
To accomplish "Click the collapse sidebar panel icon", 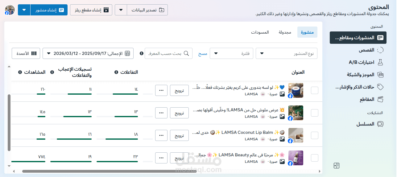I will (x=337, y=166).
